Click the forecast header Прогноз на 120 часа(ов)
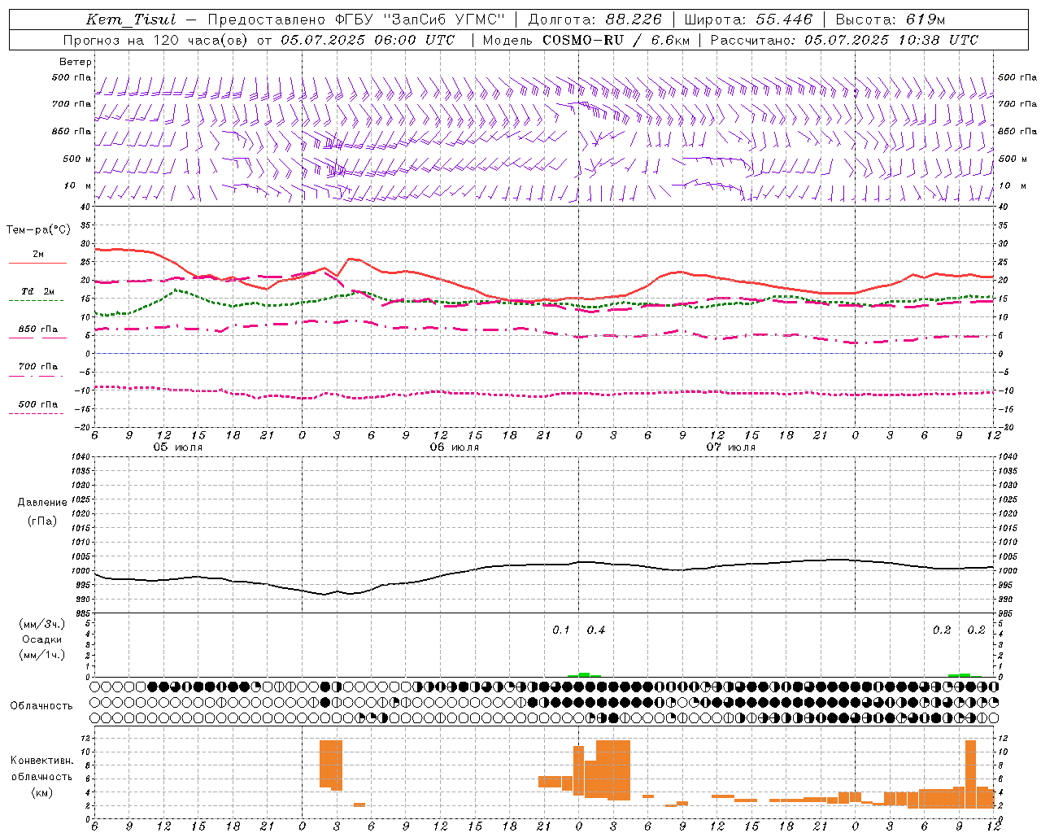 (x=157, y=40)
